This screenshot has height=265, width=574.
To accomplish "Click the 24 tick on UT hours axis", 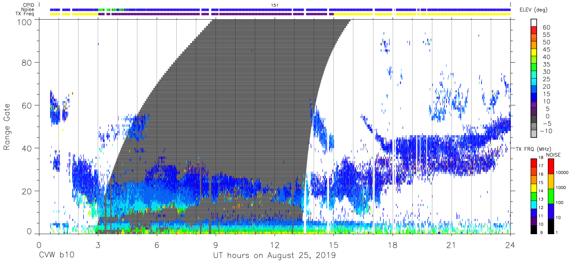I will [510, 245].
